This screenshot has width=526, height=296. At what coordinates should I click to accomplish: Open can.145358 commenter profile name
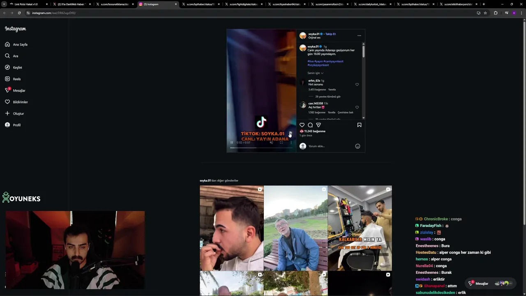(x=316, y=104)
